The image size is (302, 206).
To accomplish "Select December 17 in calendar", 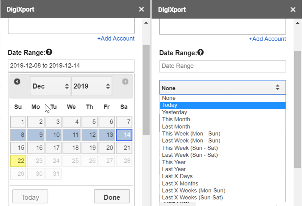I will coord(53,148).
